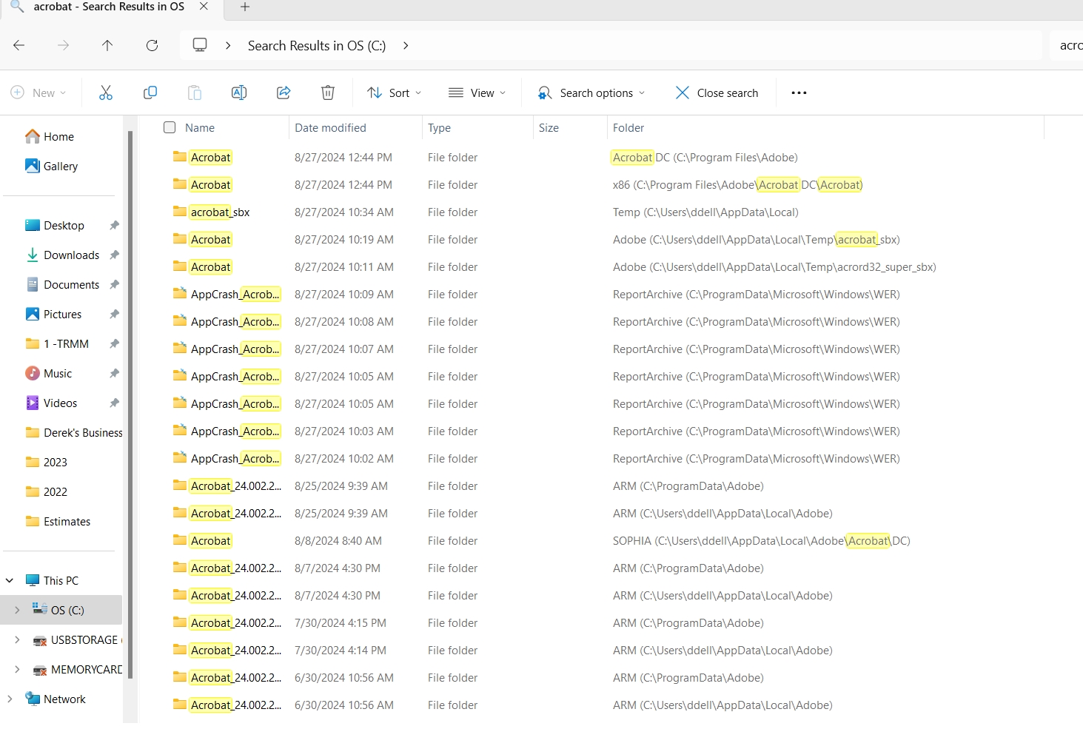Open the Sort dropdown
This screenshot has height=729, width=1083.
tap(394, 93)
